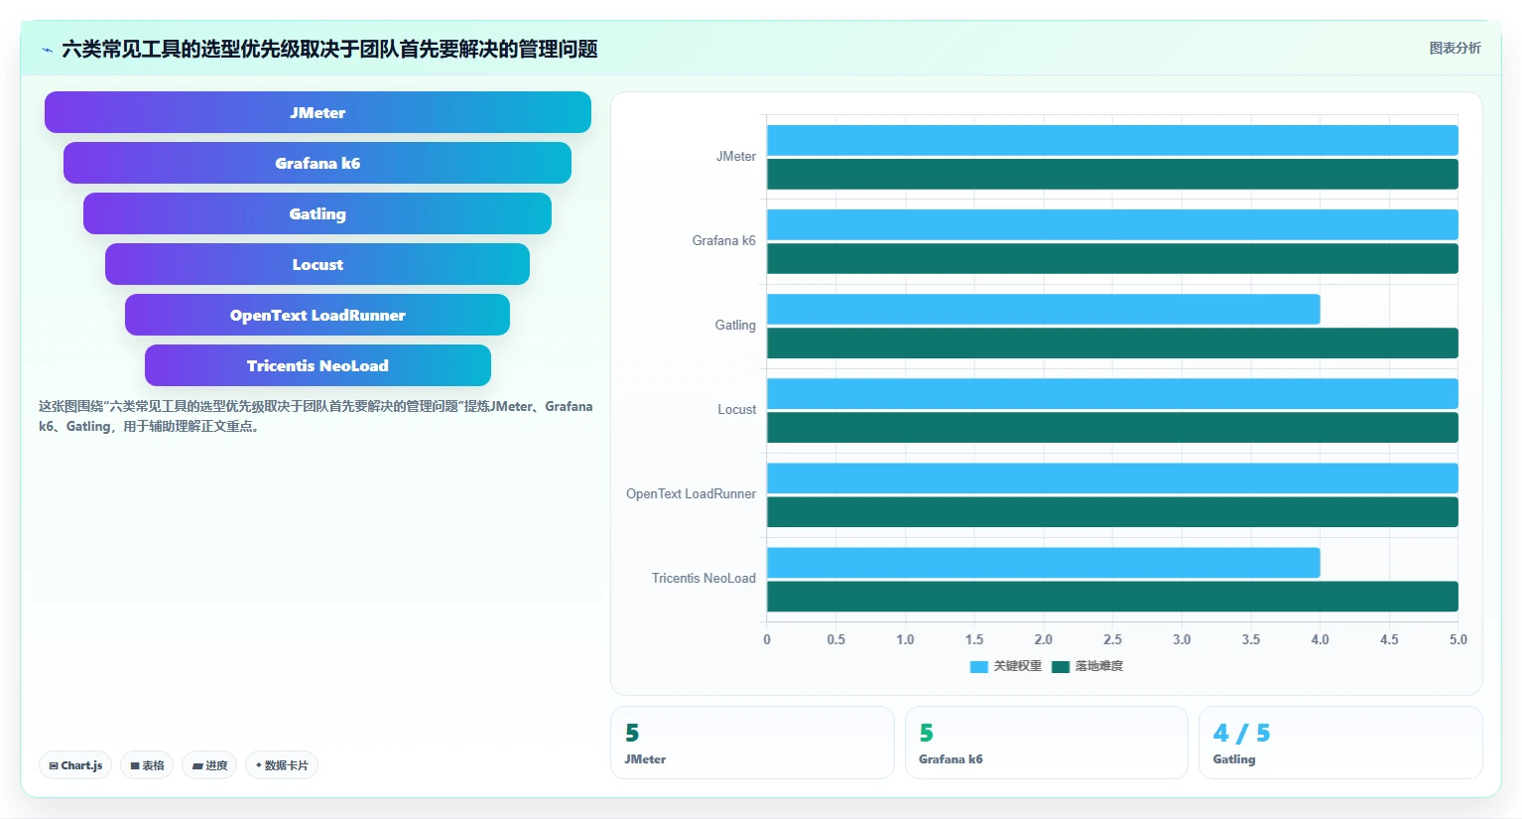Viewport: 1522px width, 819px height.
Task: Click the JMeter light blue bar
Action: pyautogui.click(x=1112, y=140)
